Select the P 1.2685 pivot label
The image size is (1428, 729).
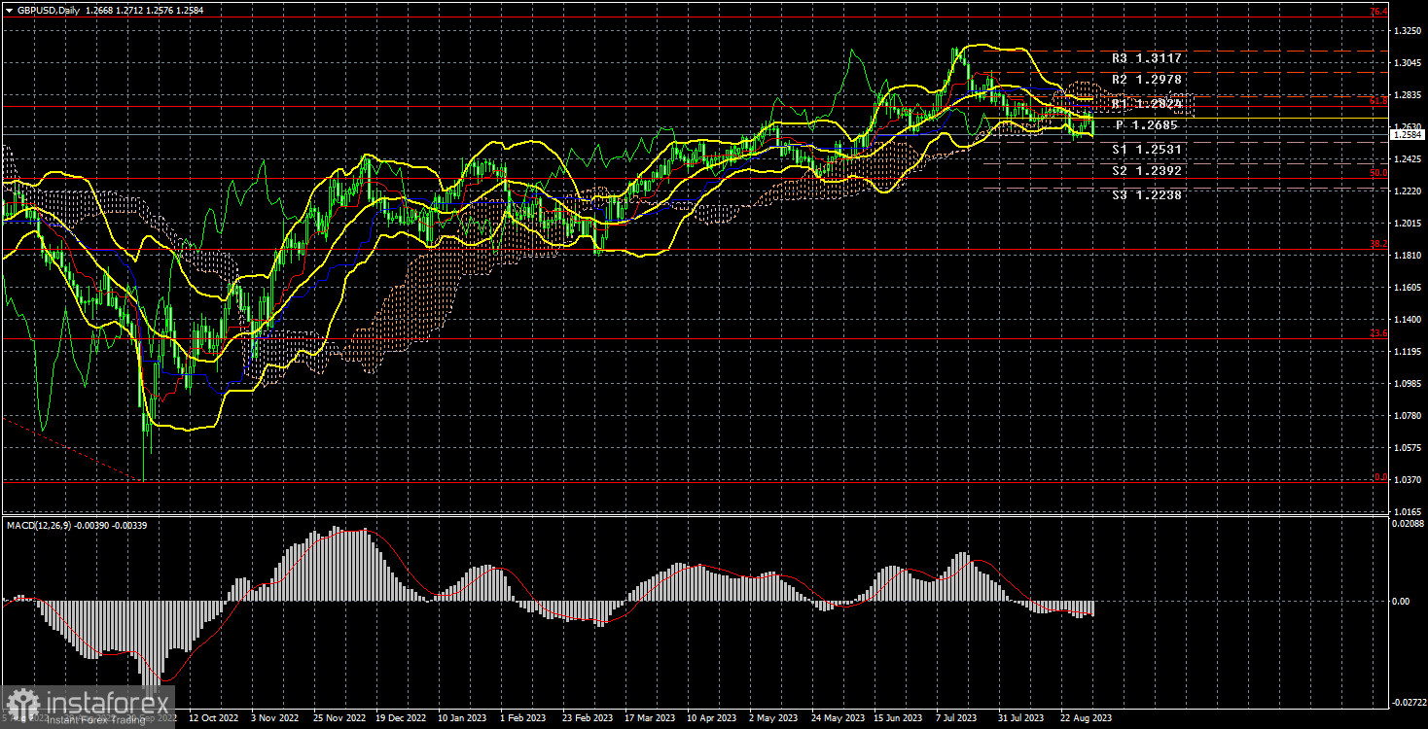[x=1147, y=125]
